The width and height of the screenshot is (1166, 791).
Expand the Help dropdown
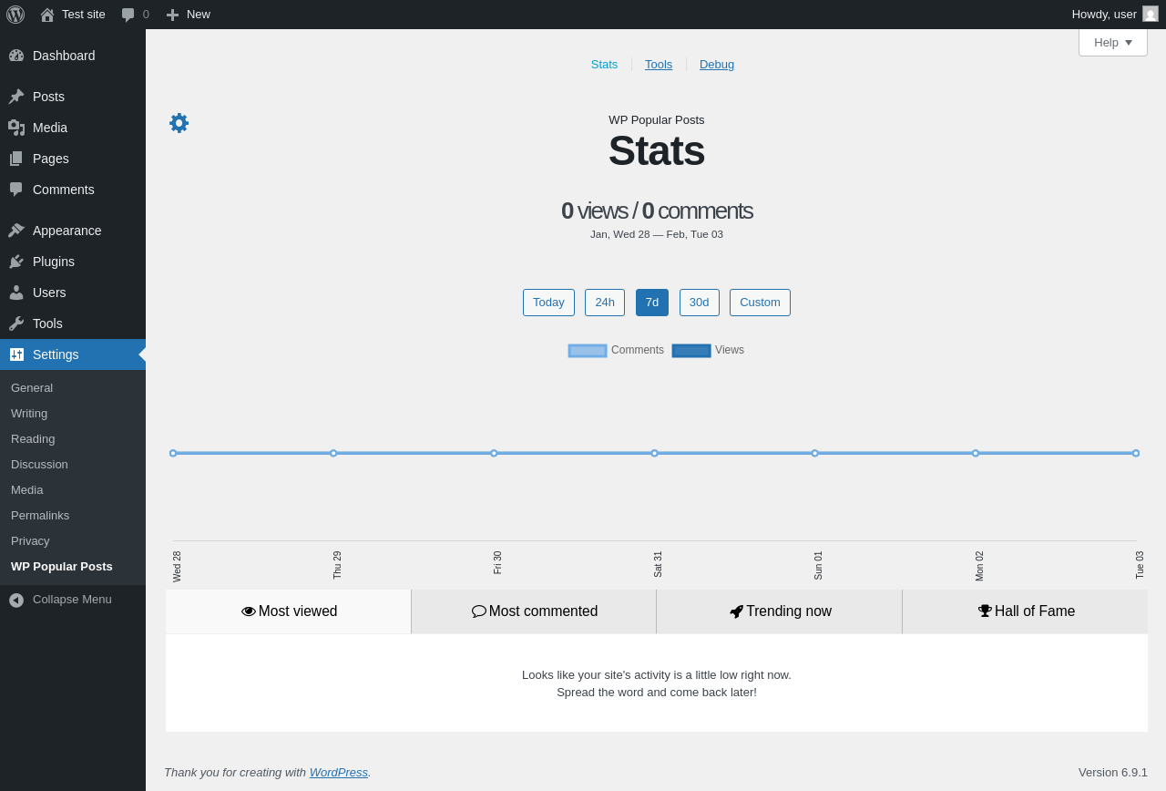(1113, 42)
